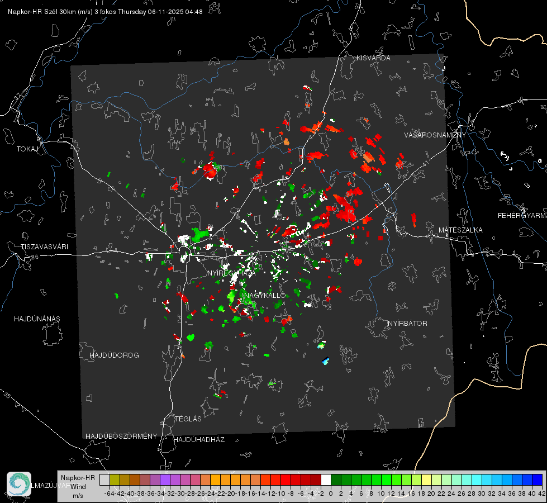Click the NYÍREGYHÁZA city label
This screenshot has height=503, width=547.
(x=232, y=273)
